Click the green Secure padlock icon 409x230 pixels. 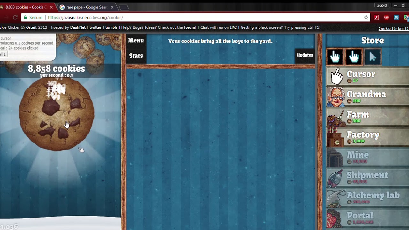click(x=25, y=18)
